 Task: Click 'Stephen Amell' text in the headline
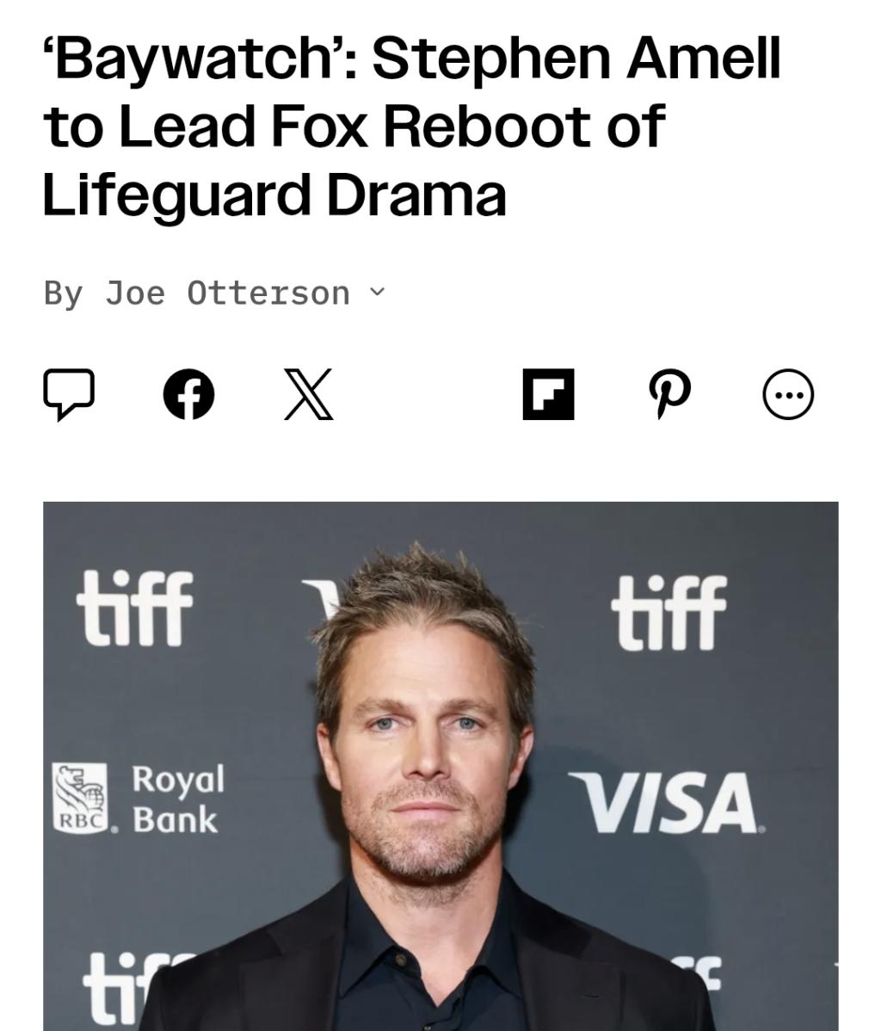click(x=576, y=58)
